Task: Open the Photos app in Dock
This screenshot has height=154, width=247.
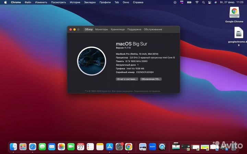Action: click(61, 147)
